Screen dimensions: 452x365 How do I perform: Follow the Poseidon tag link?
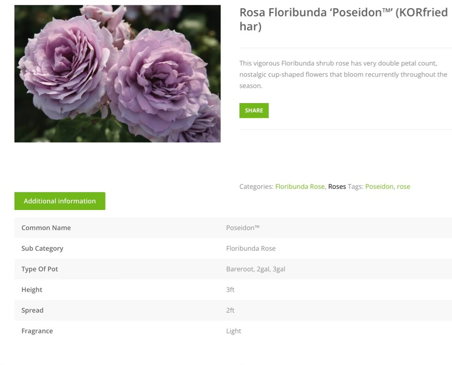click(x=379, y=186)
